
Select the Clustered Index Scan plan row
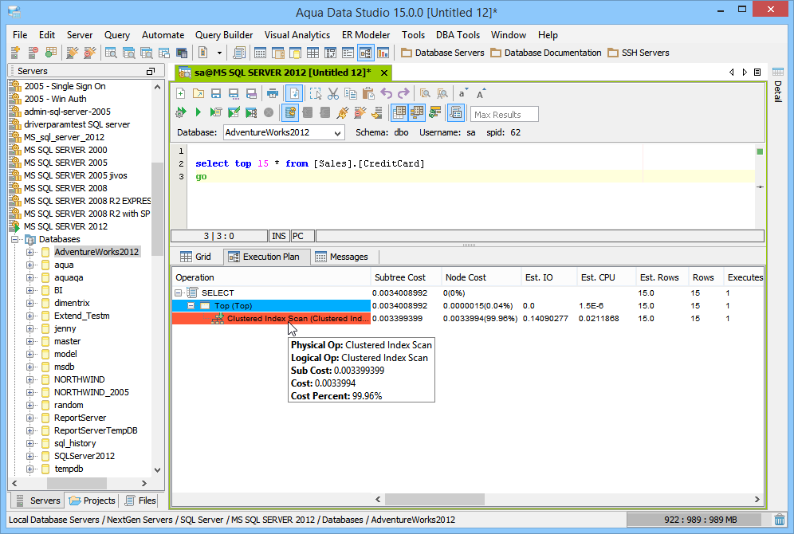tap(271, 318)
